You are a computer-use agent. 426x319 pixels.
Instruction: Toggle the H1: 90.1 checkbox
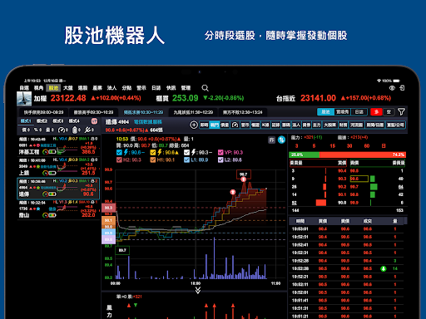tap(153, 159)
